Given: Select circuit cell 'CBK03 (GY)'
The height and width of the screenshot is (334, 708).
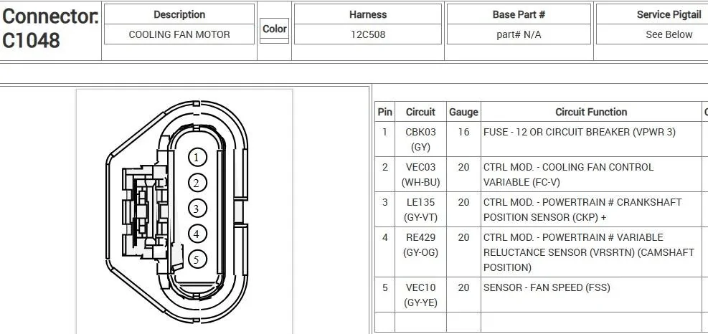Looking at the screenshot, I should tap(420, 140).
